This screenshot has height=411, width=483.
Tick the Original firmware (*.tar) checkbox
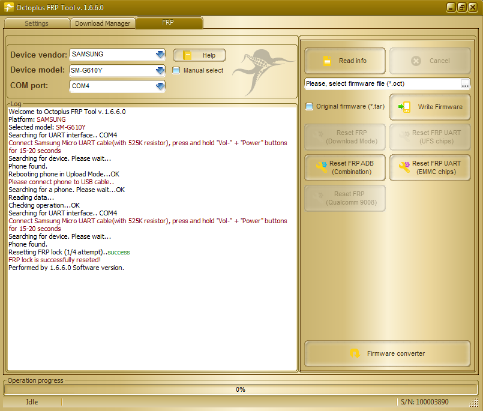(x=309, y=107)
